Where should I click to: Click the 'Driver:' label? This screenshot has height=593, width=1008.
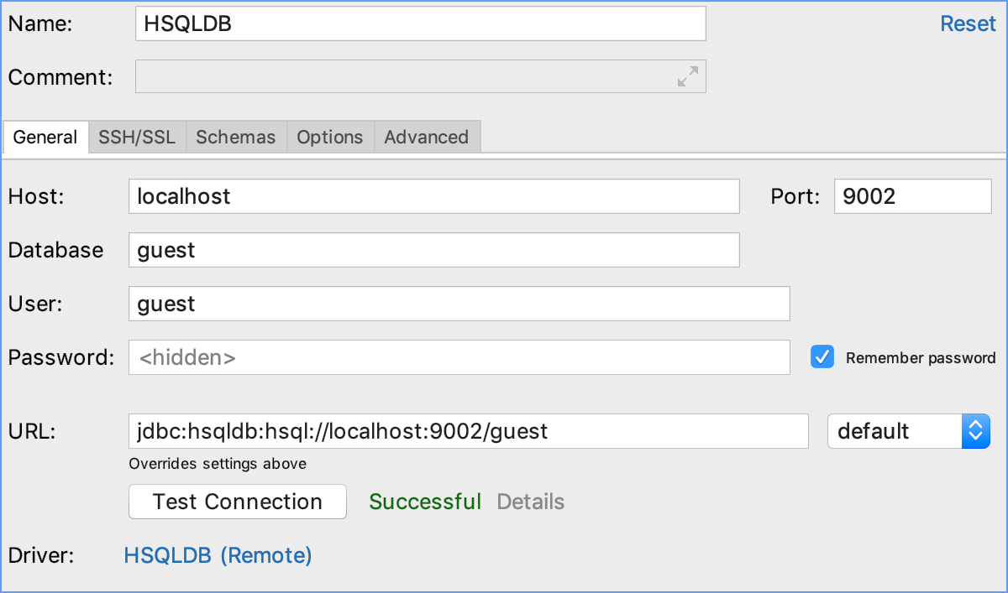41,555
